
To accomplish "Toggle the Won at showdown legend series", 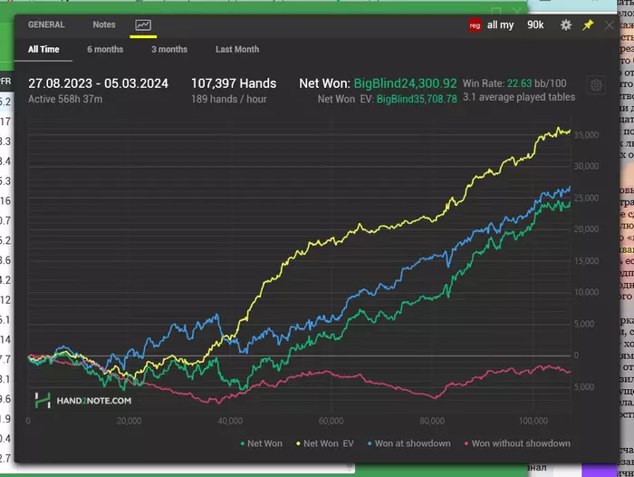I will [x=408, y=443].
